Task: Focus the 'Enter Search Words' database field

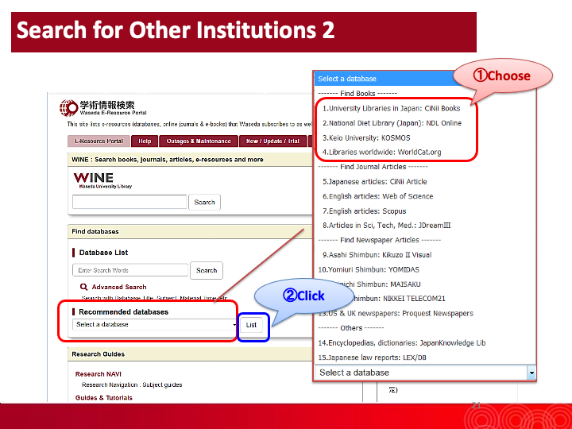Action: coord(129,270)
